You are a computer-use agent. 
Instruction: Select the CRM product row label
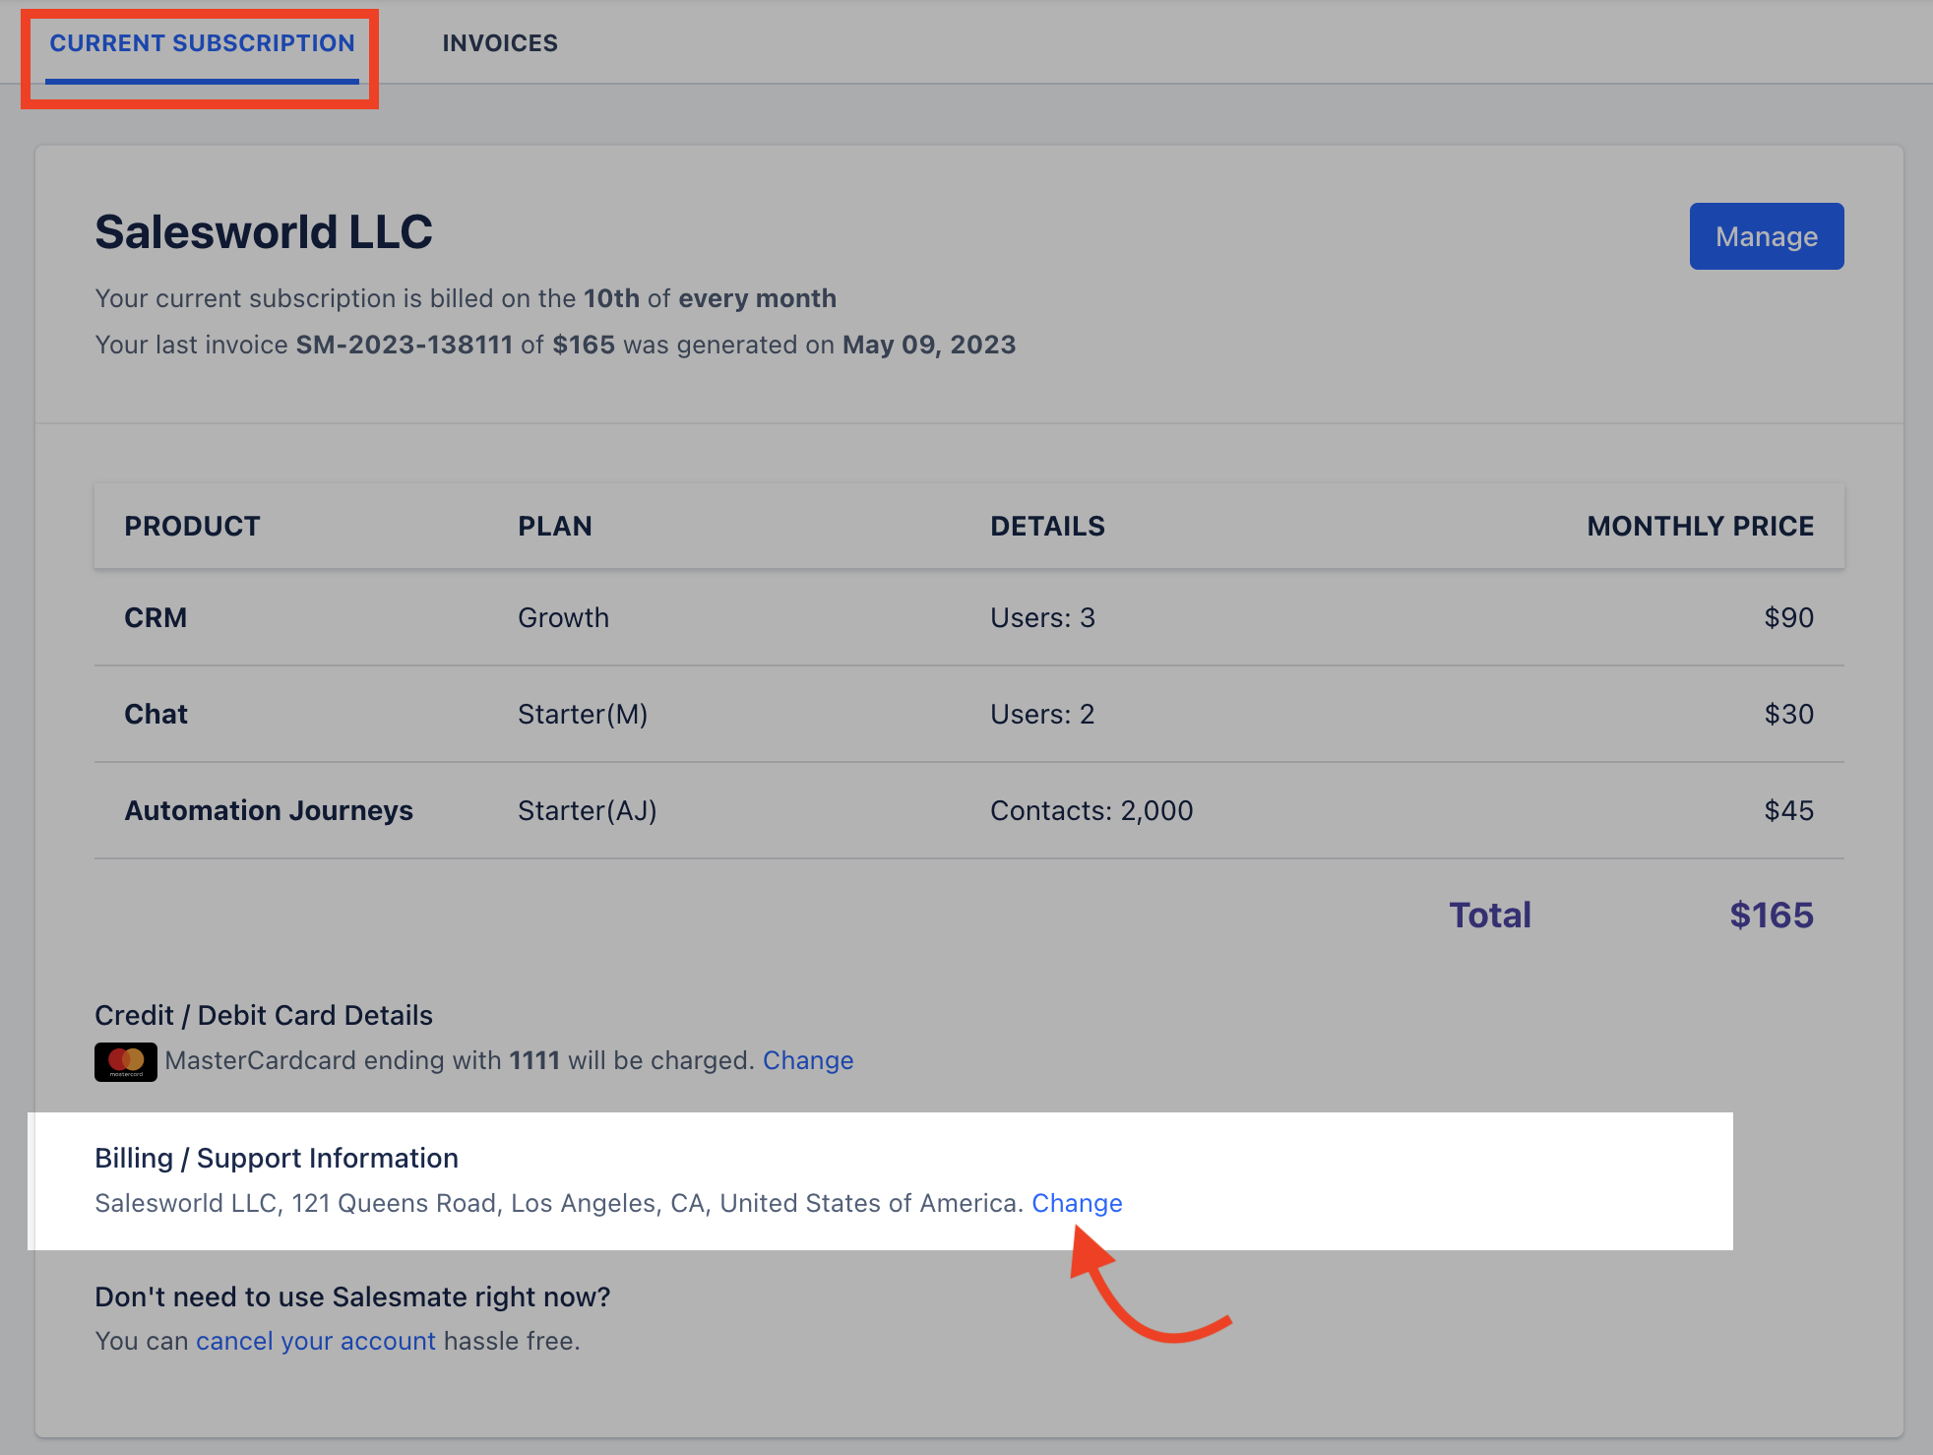coord(156,617)
